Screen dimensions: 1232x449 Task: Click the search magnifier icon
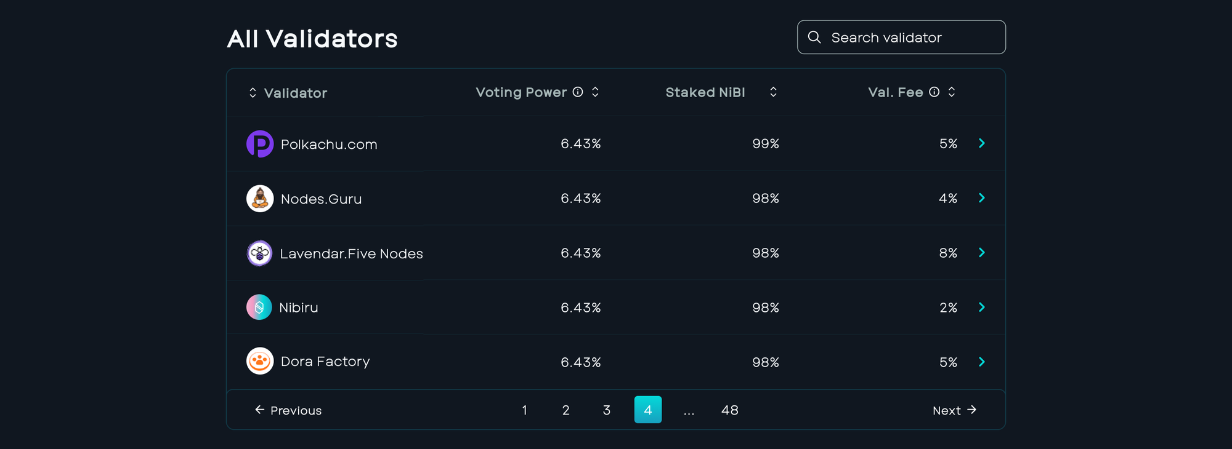814,38
